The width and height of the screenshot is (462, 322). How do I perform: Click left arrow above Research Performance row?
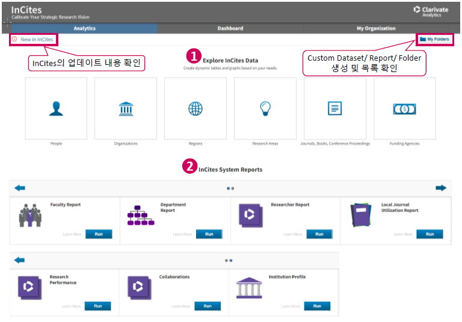click(x=19, y=260)
